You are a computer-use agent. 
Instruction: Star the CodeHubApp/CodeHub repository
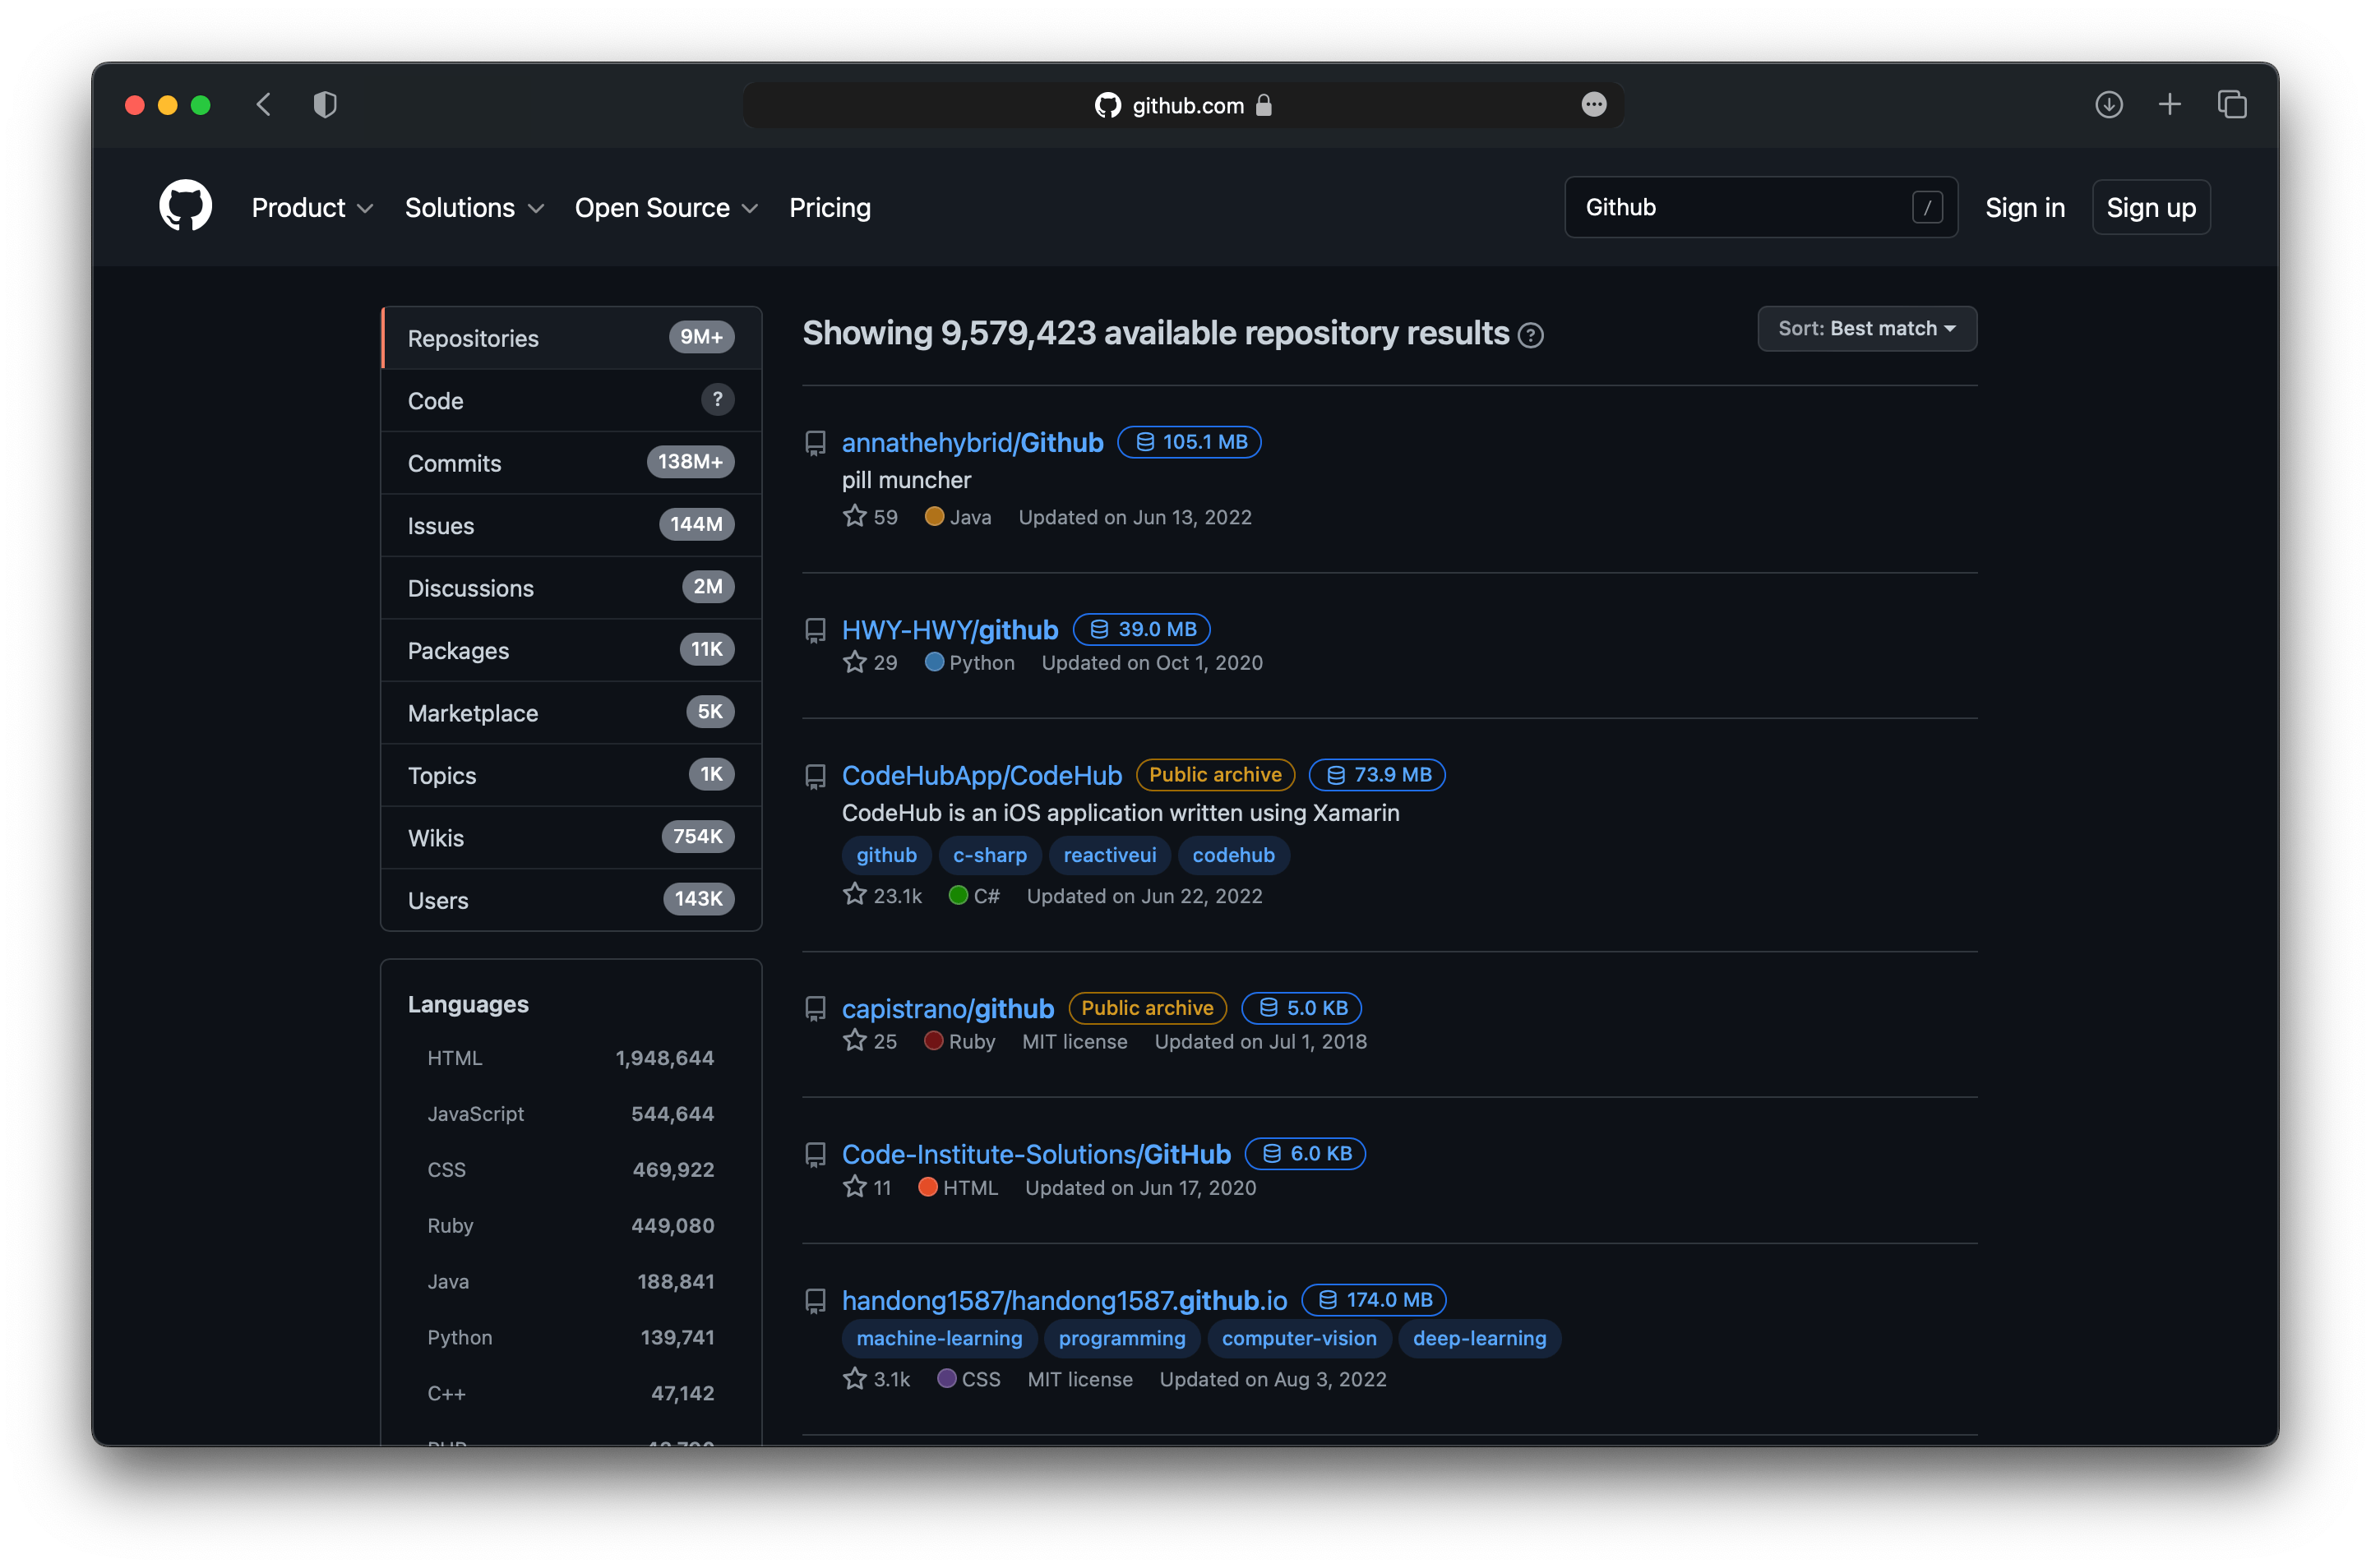point(854,895)
